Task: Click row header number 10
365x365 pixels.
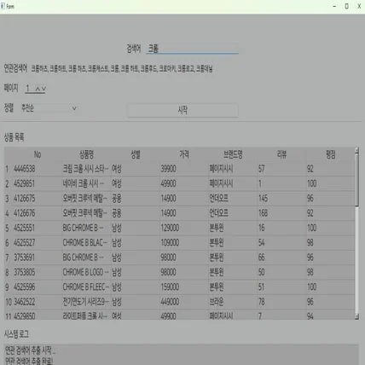Action: (x=9, y=302)
